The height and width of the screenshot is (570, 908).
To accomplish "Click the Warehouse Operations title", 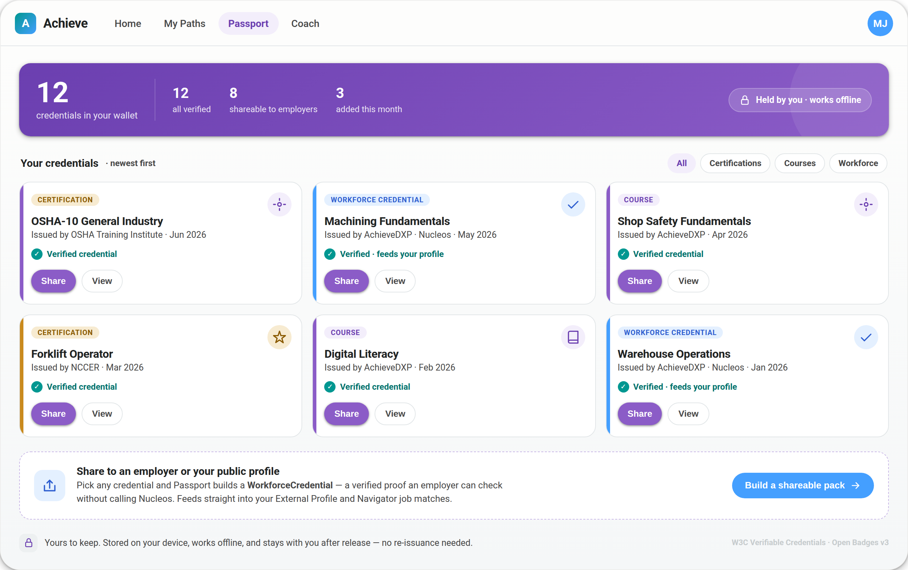I will pyautogui.click(x=674, y=354).
